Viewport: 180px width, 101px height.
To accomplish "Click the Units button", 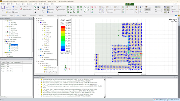I will click(146, 12).
